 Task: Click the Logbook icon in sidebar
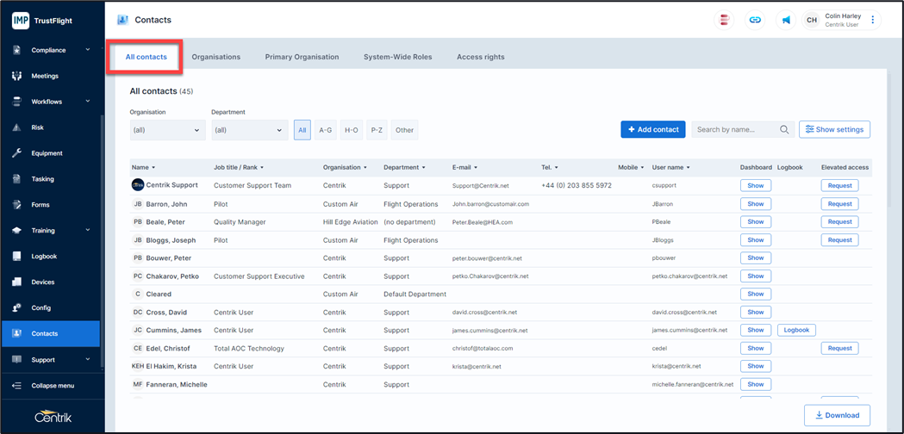[x=16, y=257]
